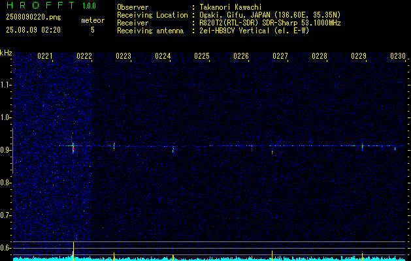
Task: Click the HROFFT 1.0.0 title text
Action: point(52,5)
